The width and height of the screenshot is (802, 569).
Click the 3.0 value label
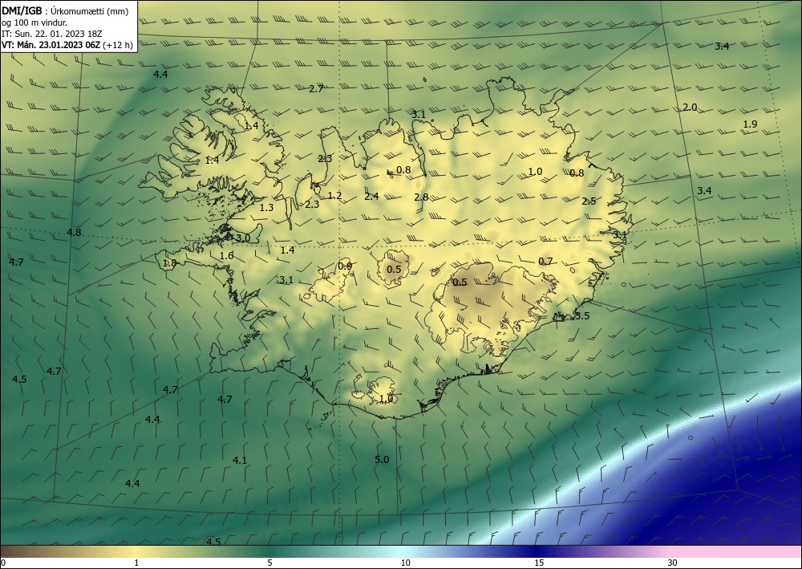243,238
